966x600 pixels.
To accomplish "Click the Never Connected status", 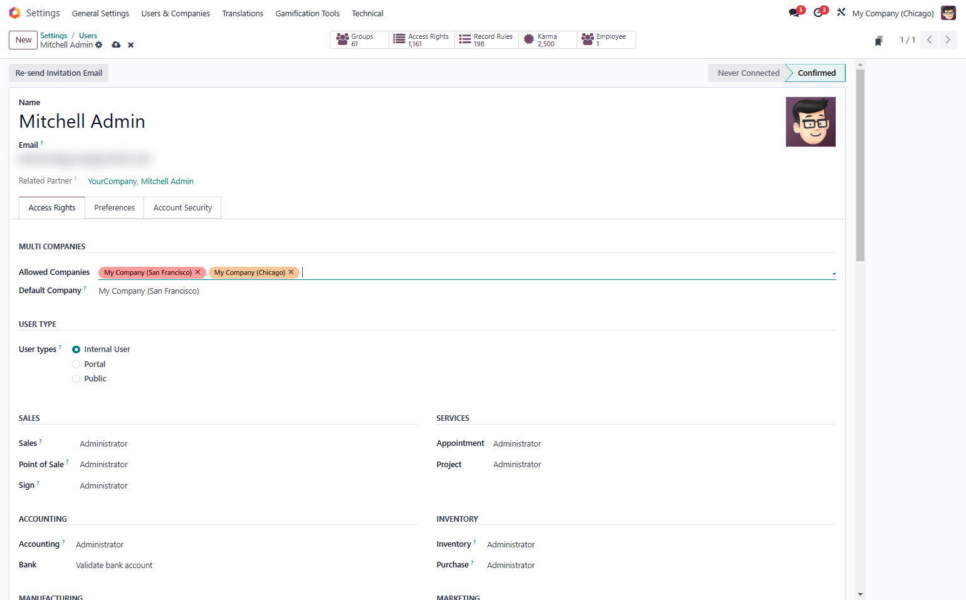I will [x=748, y=73].
